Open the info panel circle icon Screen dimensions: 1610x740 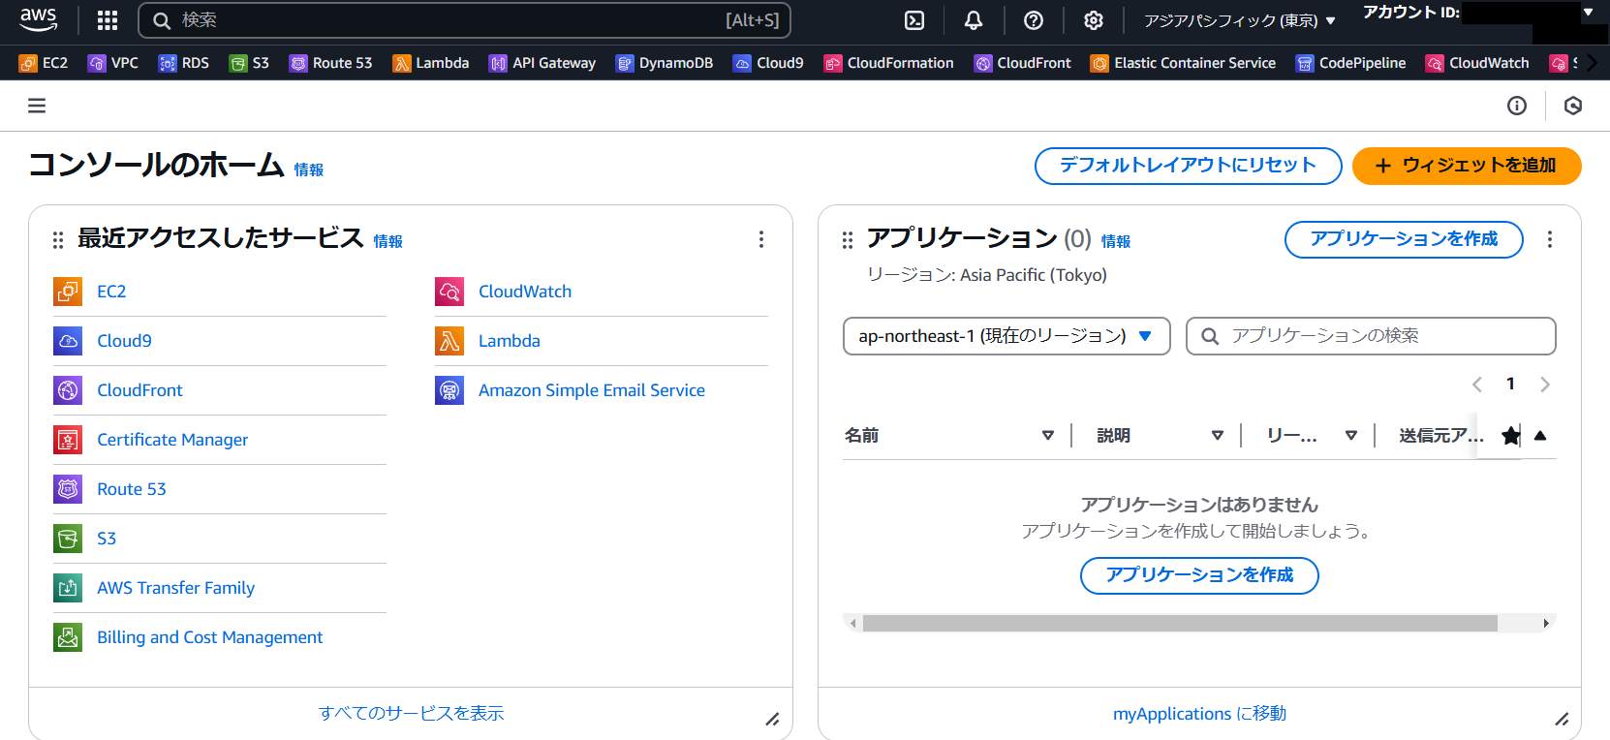(1517, 106)
